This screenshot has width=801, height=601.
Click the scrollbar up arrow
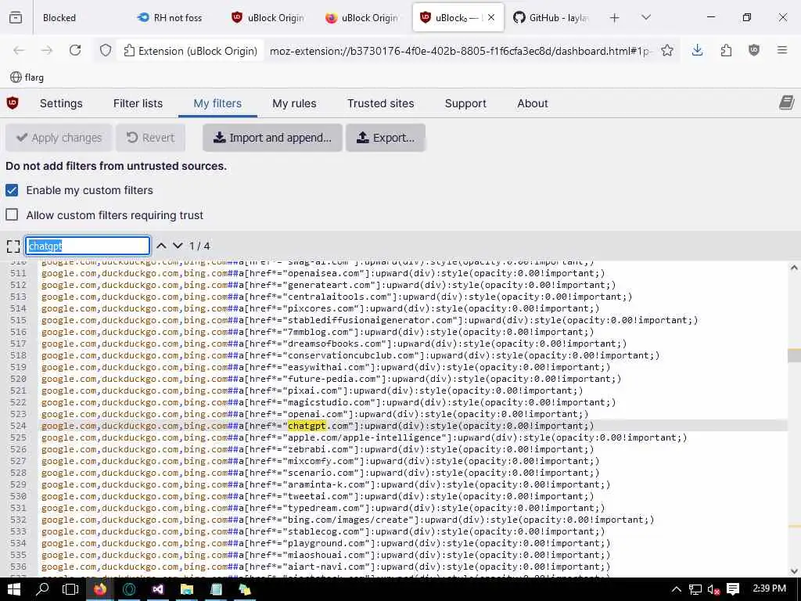coord(794,268)
